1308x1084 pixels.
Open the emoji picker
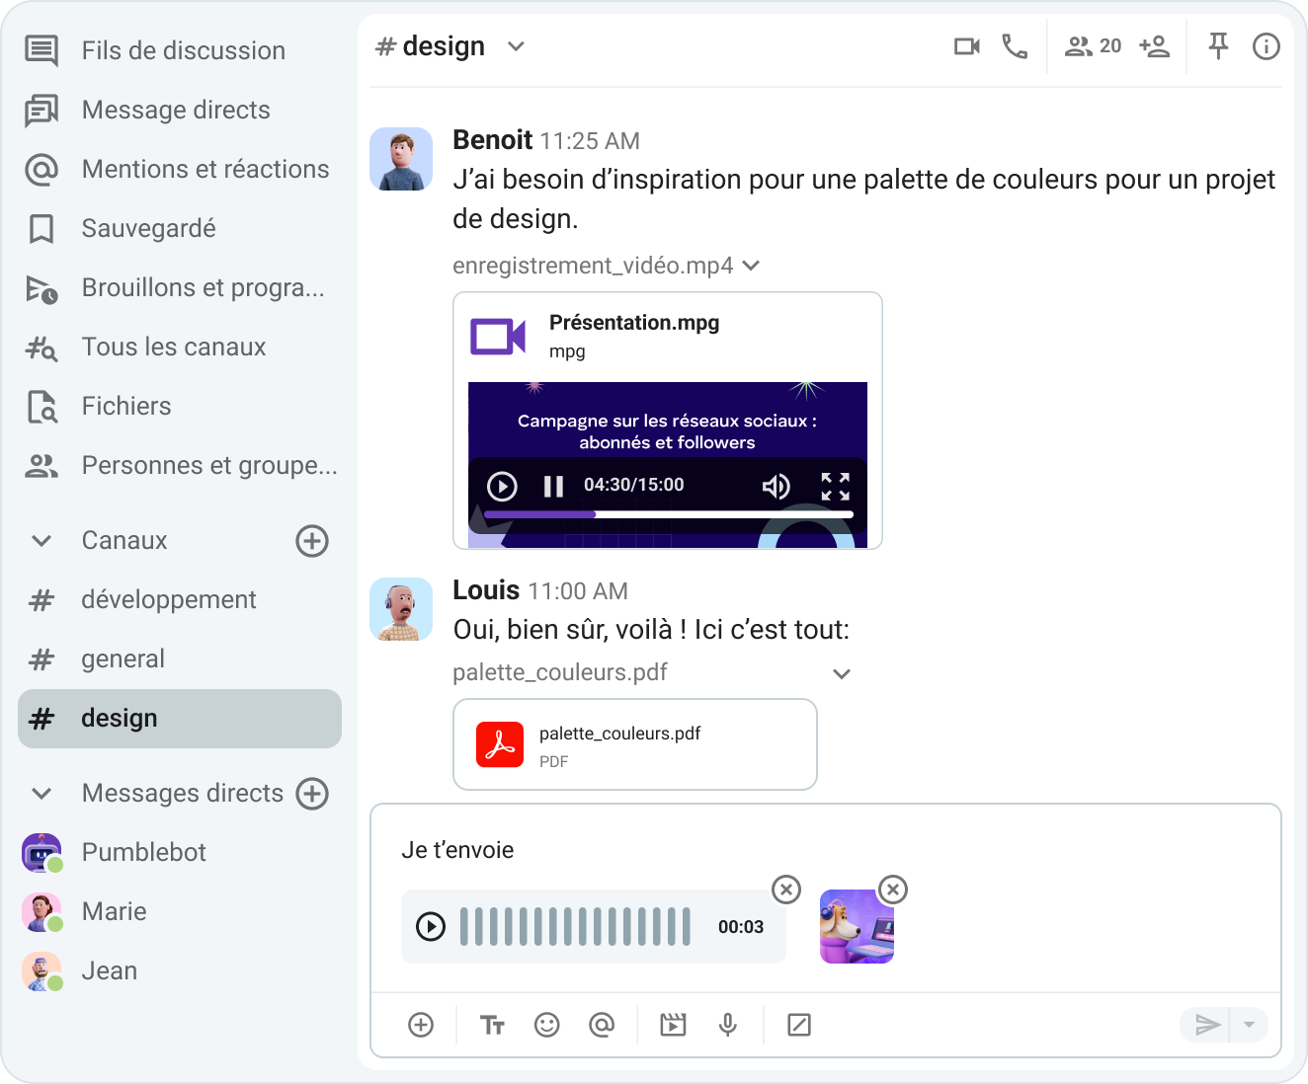547,1025
